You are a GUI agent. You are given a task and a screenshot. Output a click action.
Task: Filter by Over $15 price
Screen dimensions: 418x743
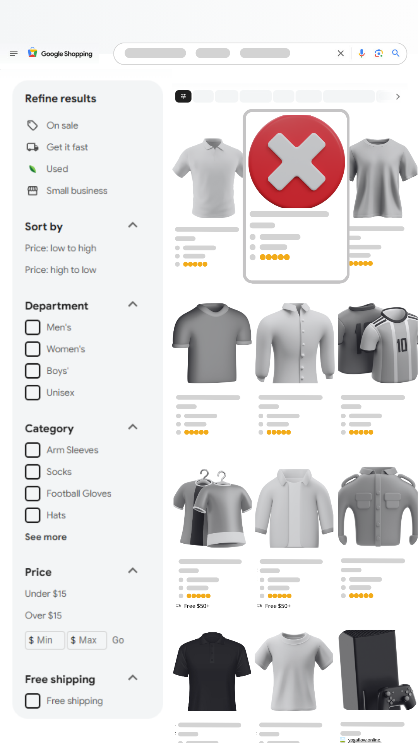click(x=43, y=615)
